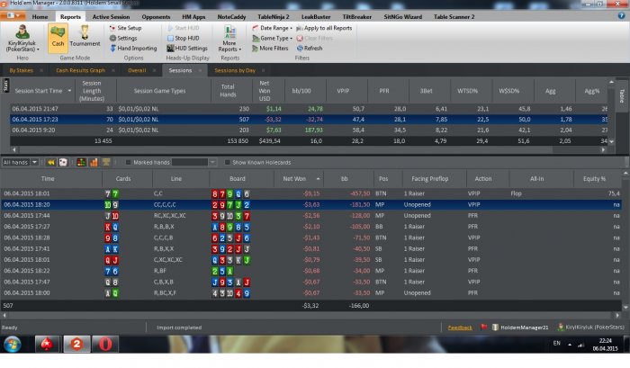Click the Equity % column header

tap(594, 179)
